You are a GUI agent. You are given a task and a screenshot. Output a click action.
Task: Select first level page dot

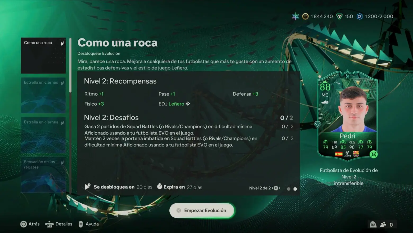289,189
